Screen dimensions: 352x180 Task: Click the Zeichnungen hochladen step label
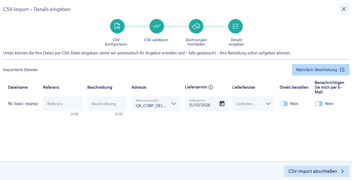(196, 42)
